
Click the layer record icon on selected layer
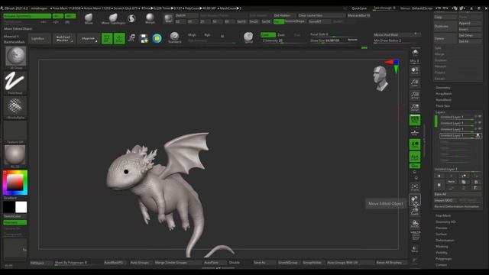tap(478, 136)
